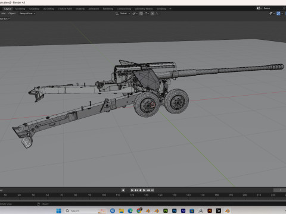Image resolution: width=286 pixels, height=214 pixels.
Task: Open the Windows Start menu
Action: click(x=58, y=210)
